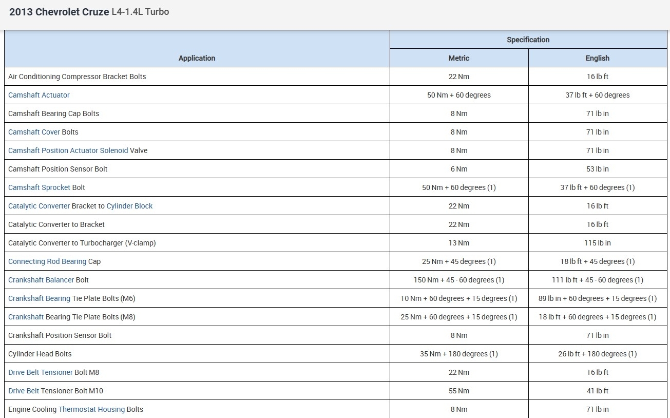
Task: Click Camshaft Bearing Cap Bolts row label
Action: point(54,113)
